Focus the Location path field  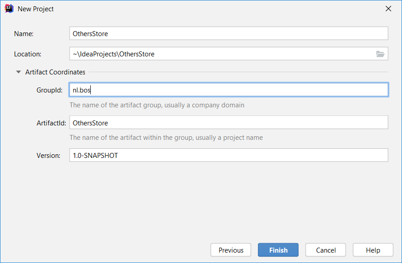pyautogui.click(x=221, y=54)
